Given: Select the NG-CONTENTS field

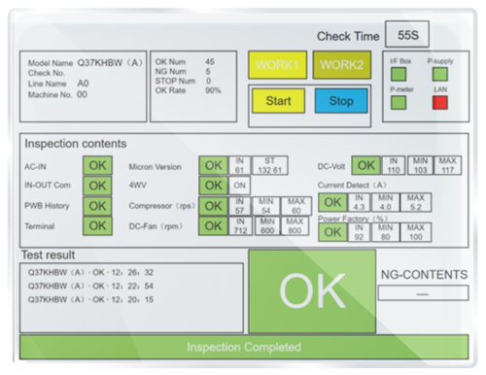Looking at the screenshot, I should coord(423,293).
